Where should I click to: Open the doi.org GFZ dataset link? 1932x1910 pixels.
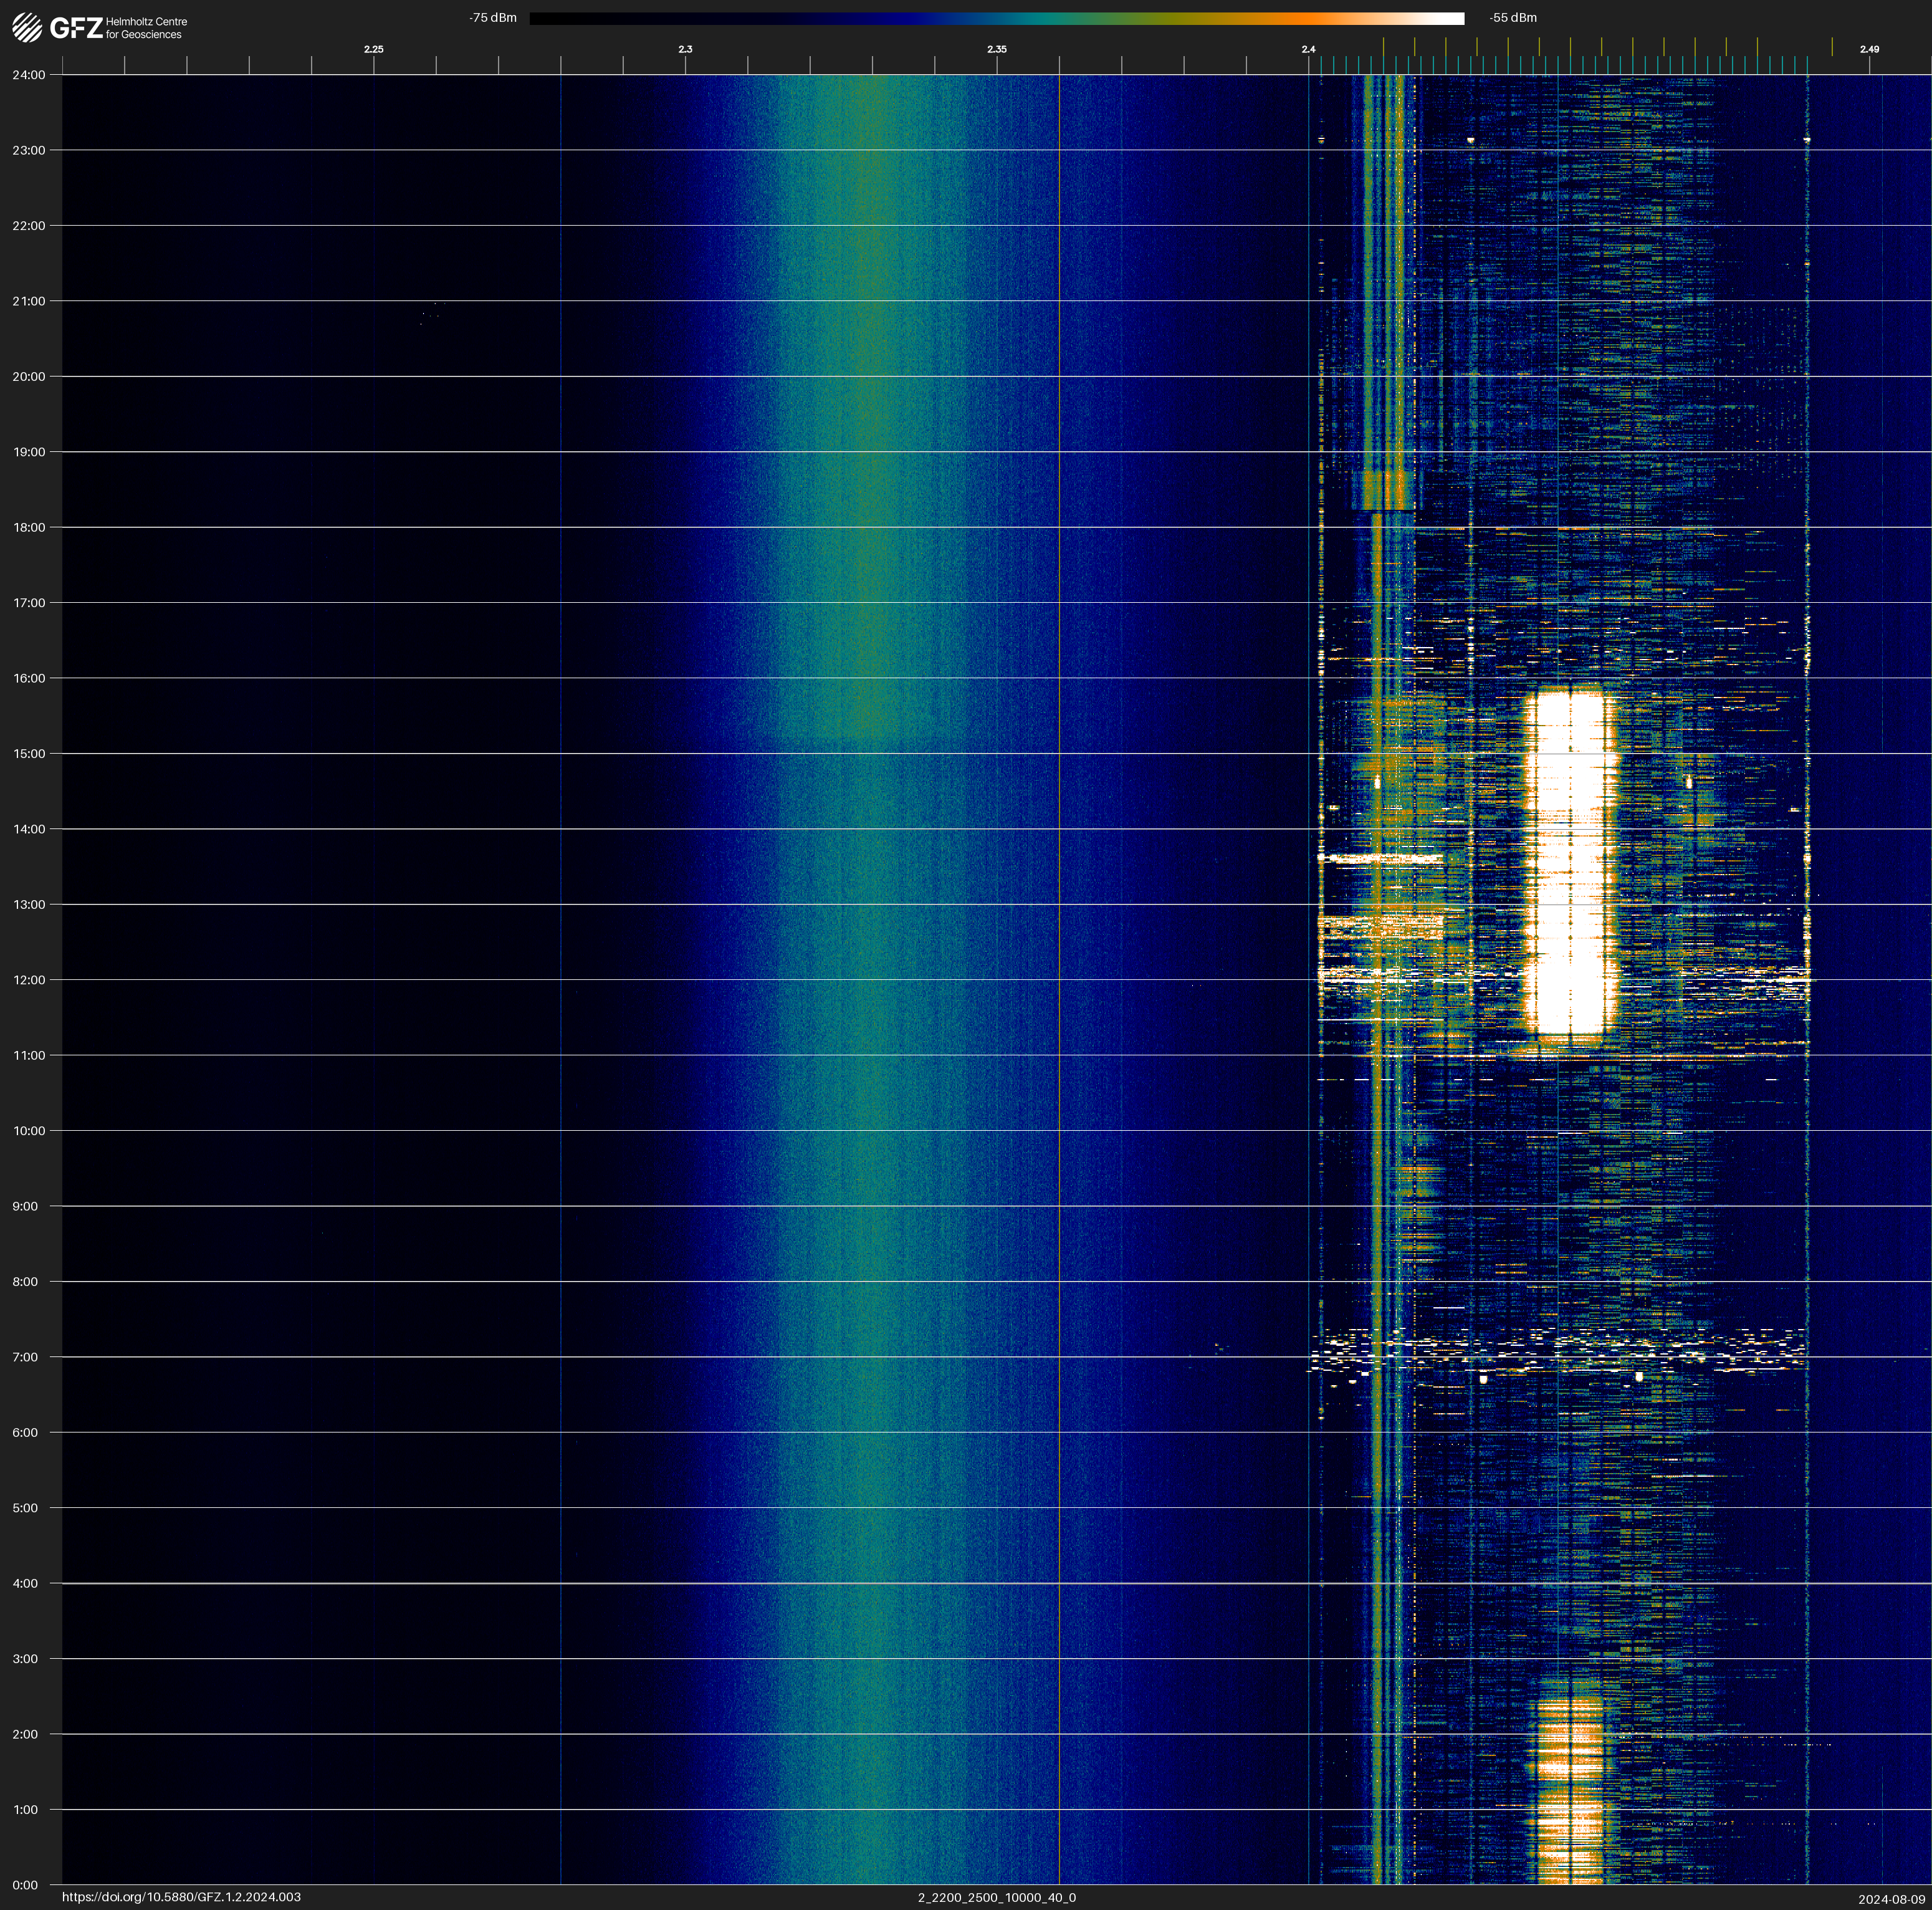click(181, 1897)
